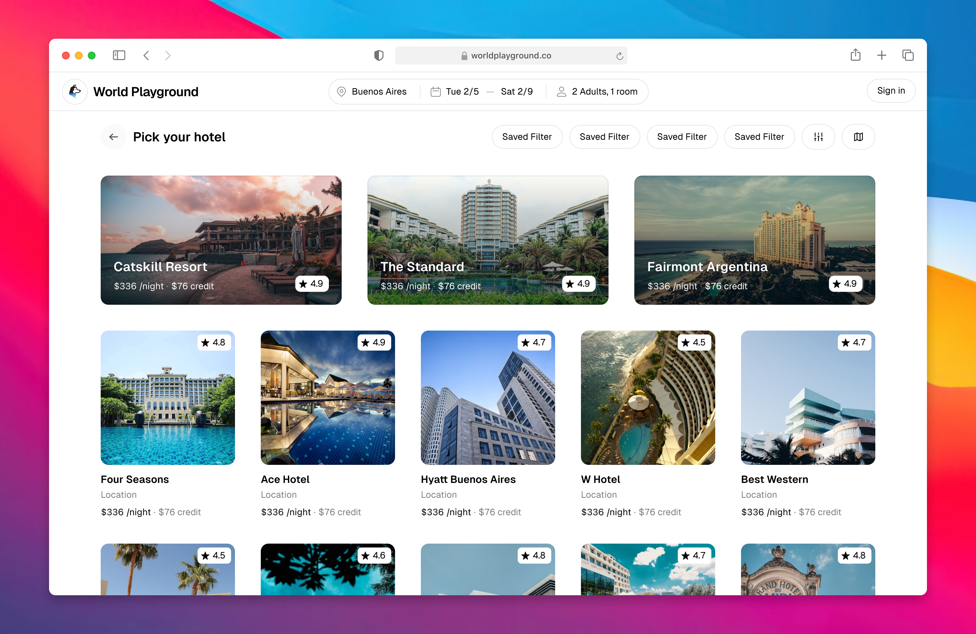Click the calendar icon by Tue 2/5
Viewport: 976px width, 634px height.
coord(435,91)
